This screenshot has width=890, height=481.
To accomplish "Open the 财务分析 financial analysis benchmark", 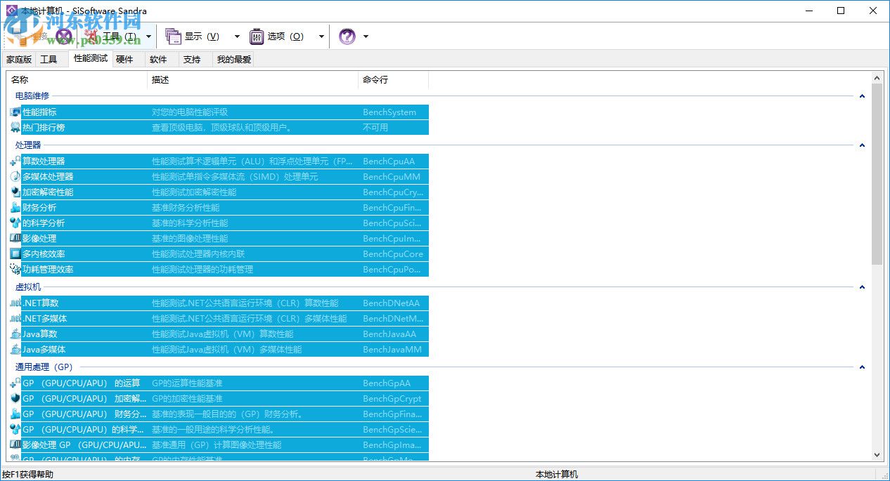I will (39, 207).
